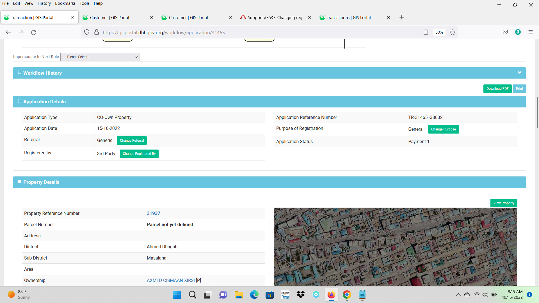Click View Property button

504,203
